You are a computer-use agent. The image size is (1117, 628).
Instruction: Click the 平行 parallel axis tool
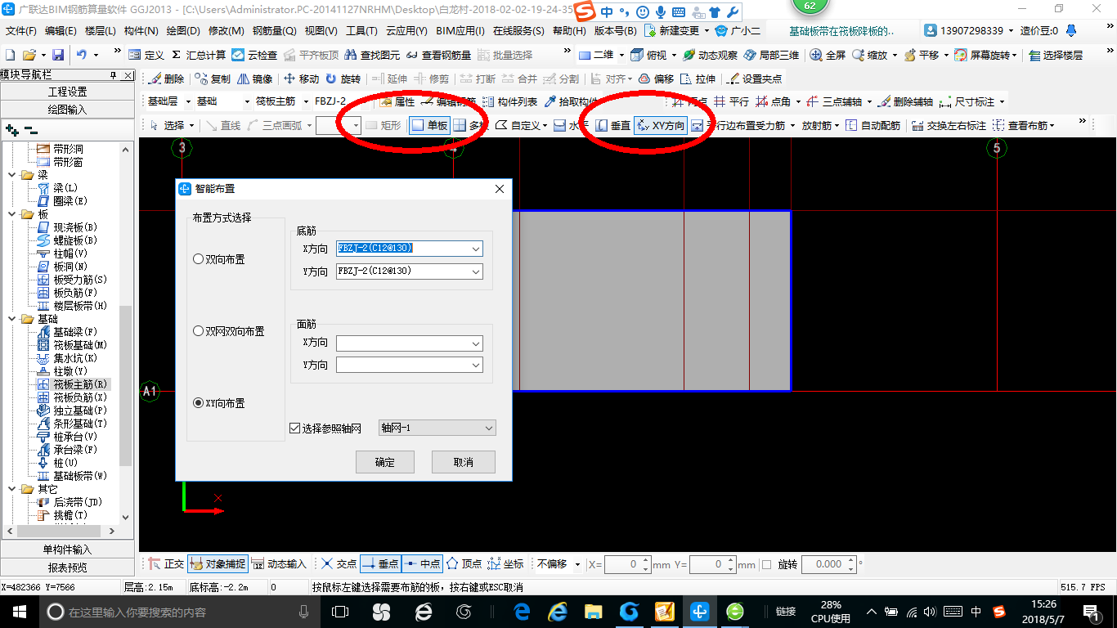(731, 101)
